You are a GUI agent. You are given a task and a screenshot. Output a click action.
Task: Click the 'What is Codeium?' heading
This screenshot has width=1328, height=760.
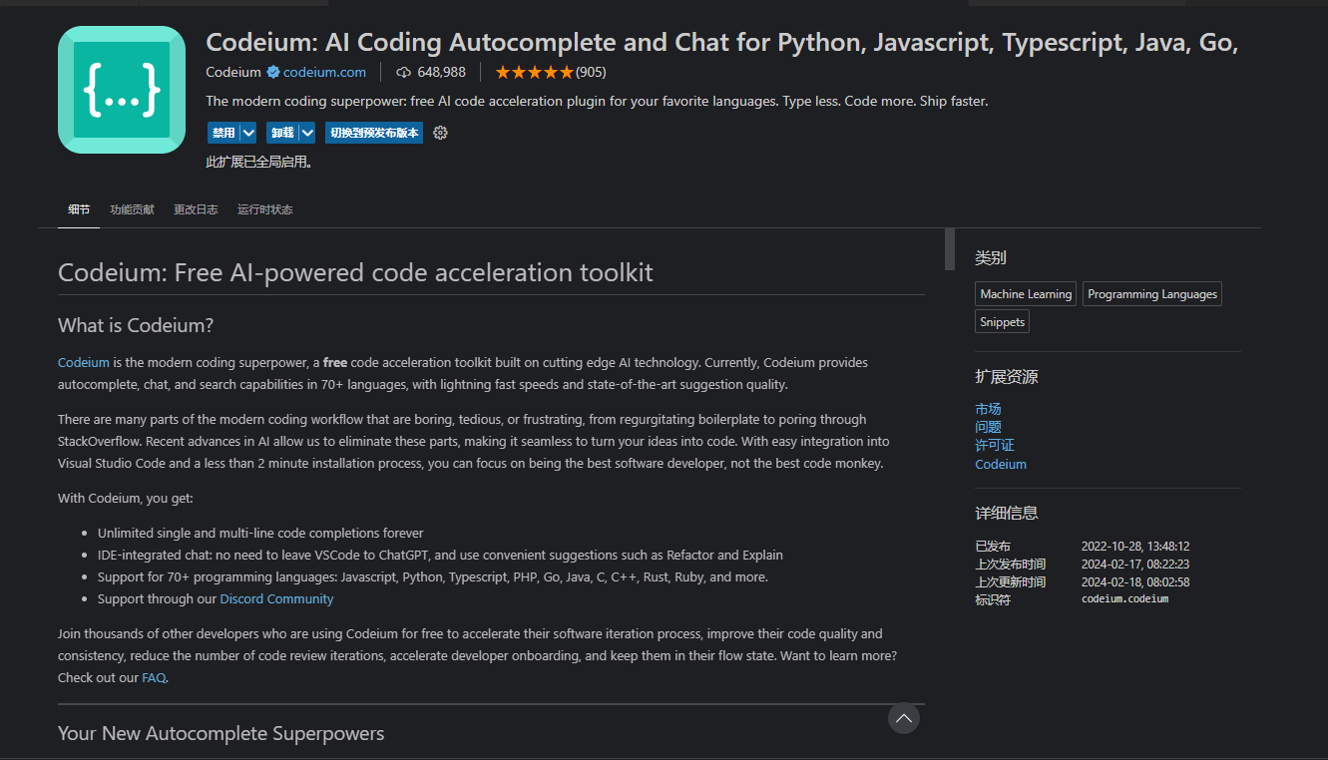point(136,325)
